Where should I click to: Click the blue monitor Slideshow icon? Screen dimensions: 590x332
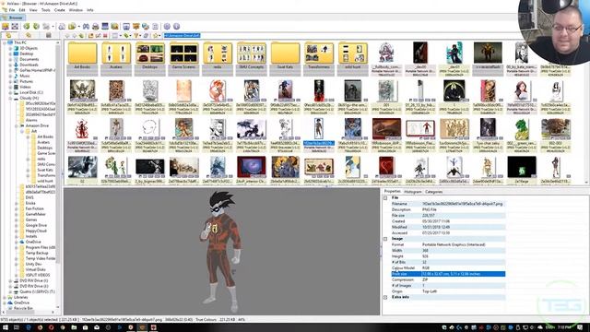point(105,27)
